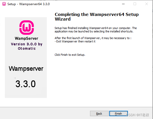153x119 pixels.
Task: Click the 'Setup has finished installing' paragraph
Action: 96,30
